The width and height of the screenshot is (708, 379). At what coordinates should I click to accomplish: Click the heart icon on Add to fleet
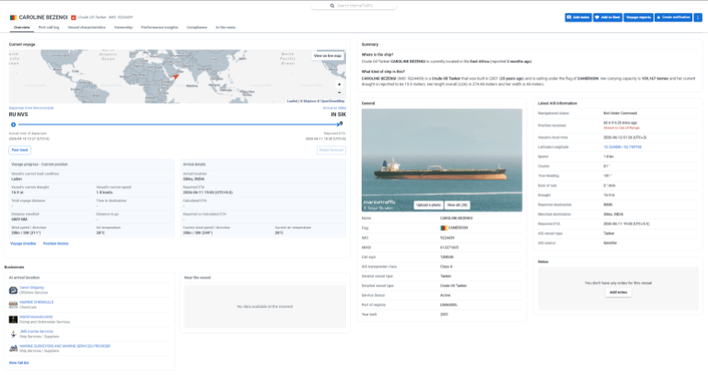[x=597, y=17]
